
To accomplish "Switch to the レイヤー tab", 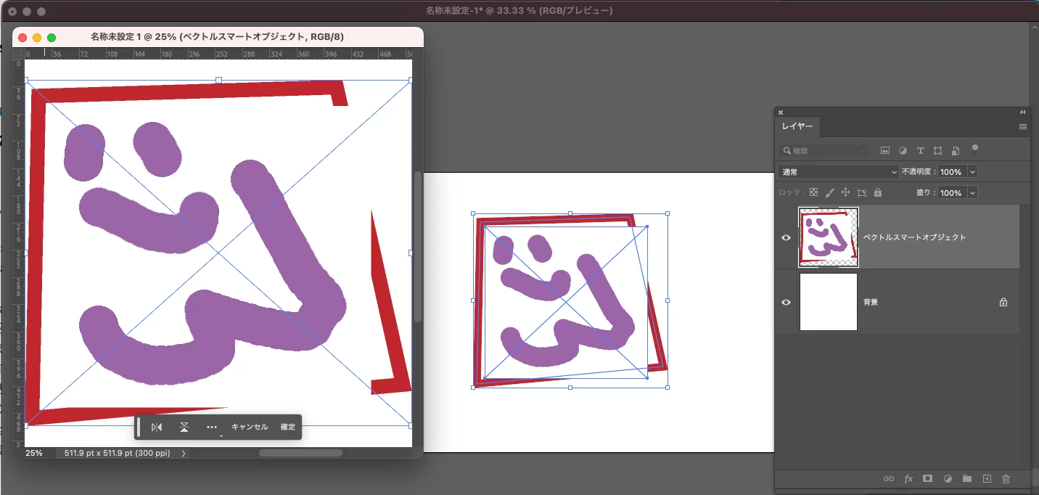I will click(x=797, y=126).
